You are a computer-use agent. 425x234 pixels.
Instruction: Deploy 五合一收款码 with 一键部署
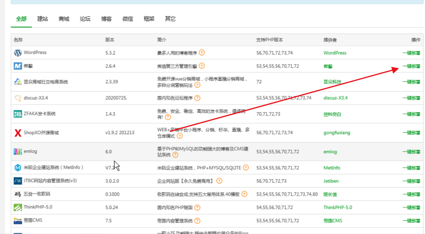click(411, 194)
